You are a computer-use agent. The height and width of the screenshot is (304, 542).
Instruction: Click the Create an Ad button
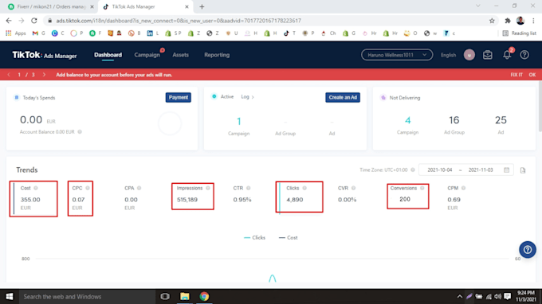pos(343,97)
